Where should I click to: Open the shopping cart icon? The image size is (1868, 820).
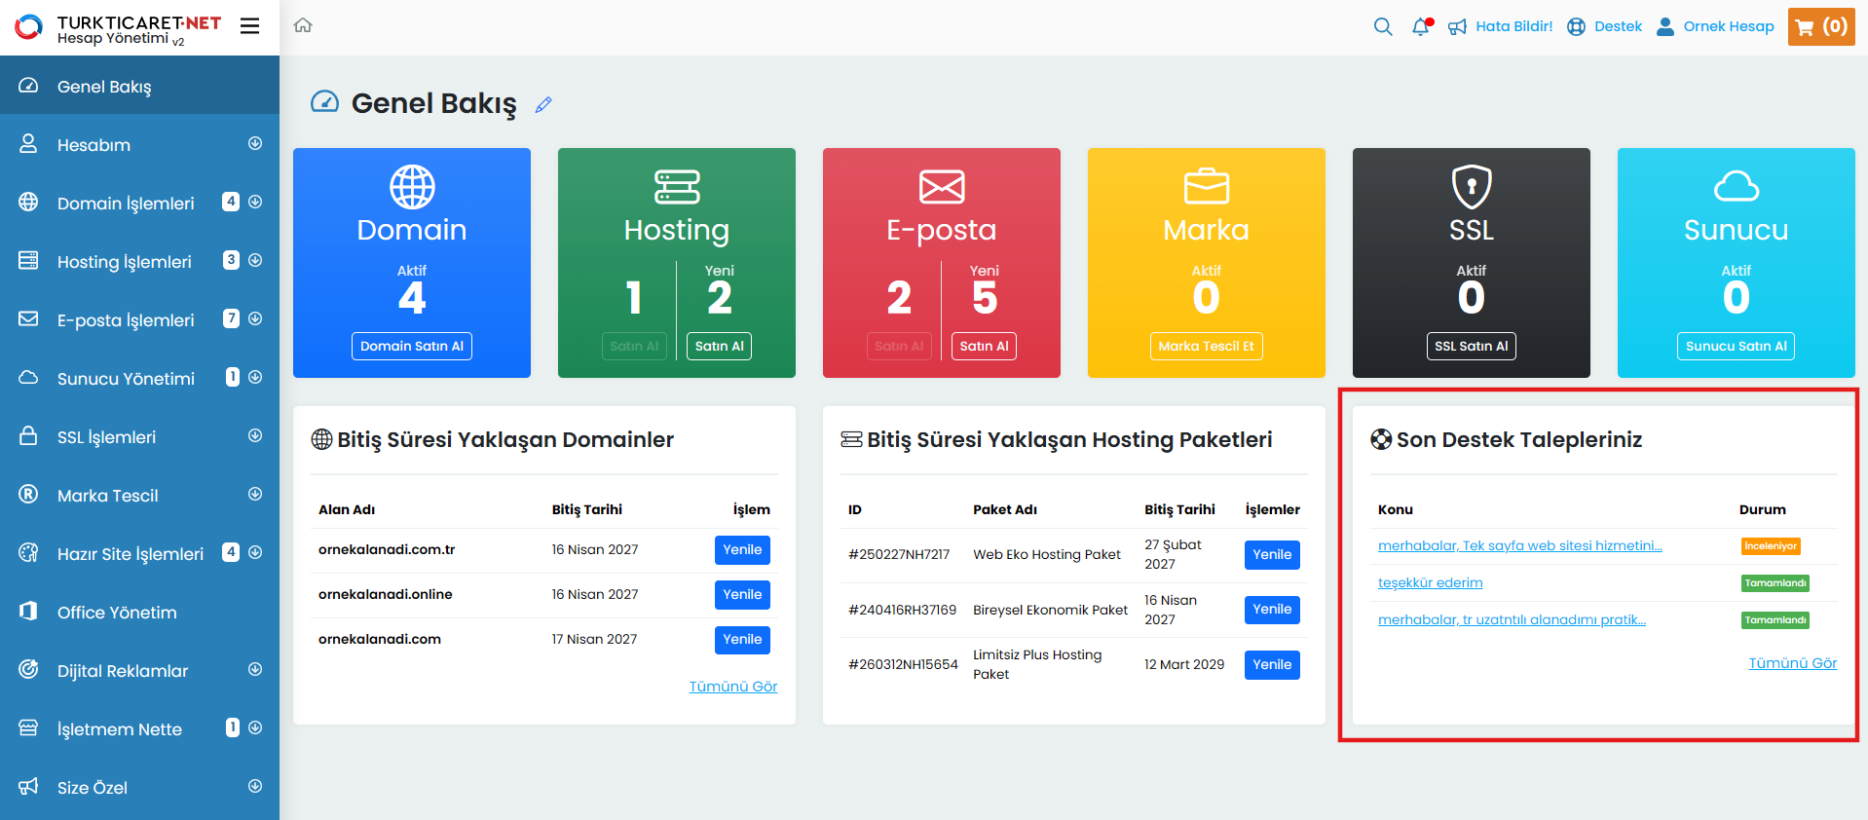[1820, 26]
